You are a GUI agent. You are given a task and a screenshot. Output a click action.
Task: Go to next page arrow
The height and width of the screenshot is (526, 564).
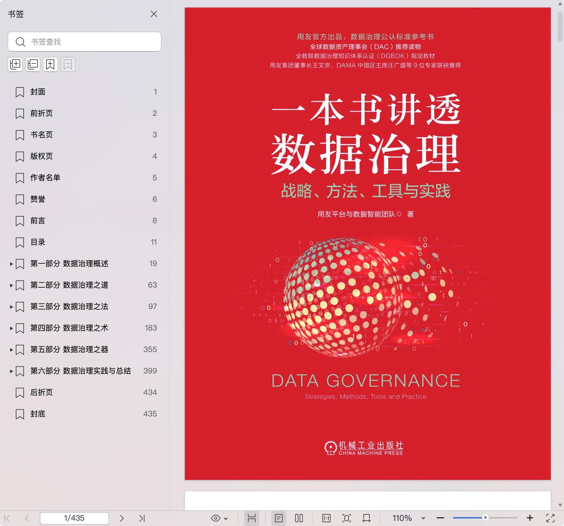click(122, 518)
